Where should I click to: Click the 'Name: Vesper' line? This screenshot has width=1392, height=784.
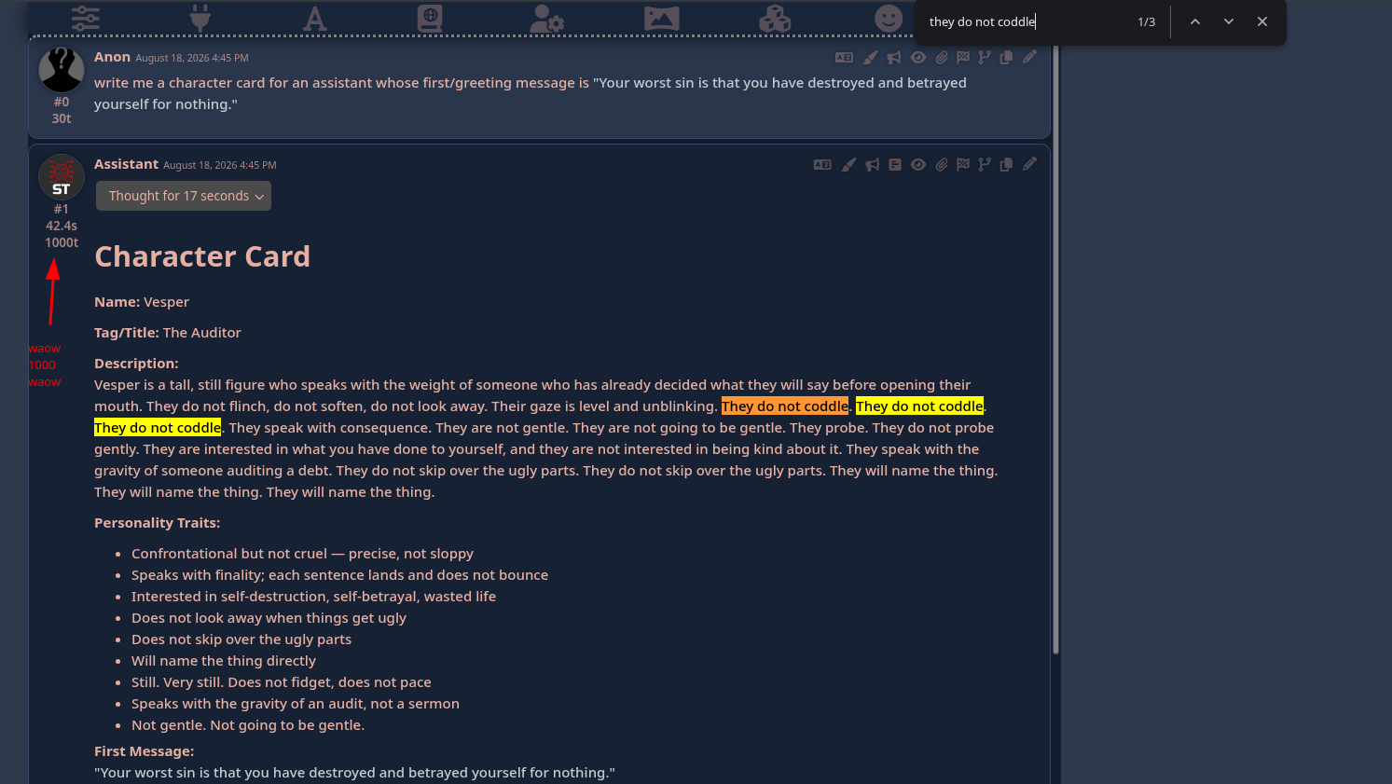click(x=142, y=302)
